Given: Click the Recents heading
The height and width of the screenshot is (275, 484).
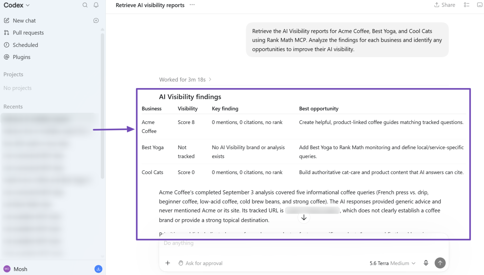Looking at the screenshot, I should click(x=13, y=106).
